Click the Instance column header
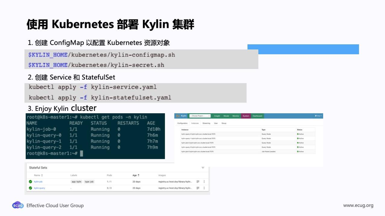Image resolution: width=385 pixels, height=216 pixels. [185, 129]
